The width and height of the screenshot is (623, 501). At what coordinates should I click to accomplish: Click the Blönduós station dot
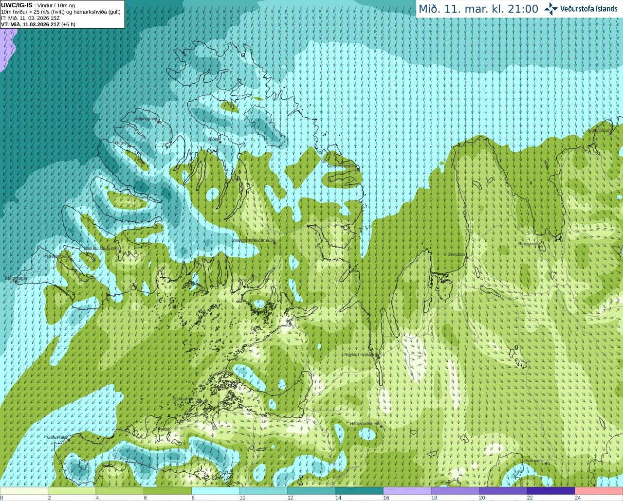466,257
